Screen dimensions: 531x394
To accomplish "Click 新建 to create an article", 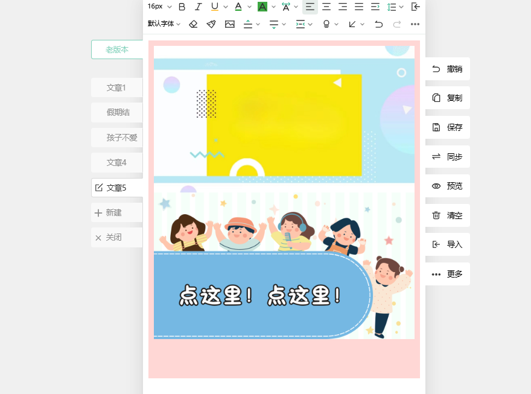I will click(117, 212).
